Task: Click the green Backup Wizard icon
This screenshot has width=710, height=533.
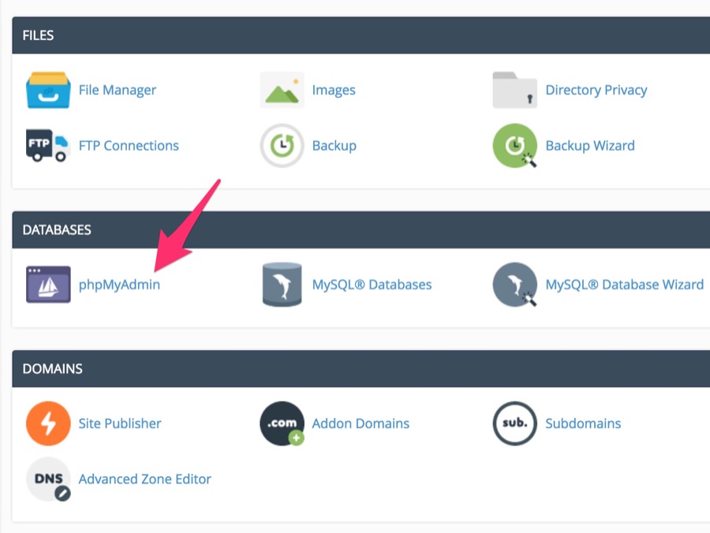Action: click(515, 146)
